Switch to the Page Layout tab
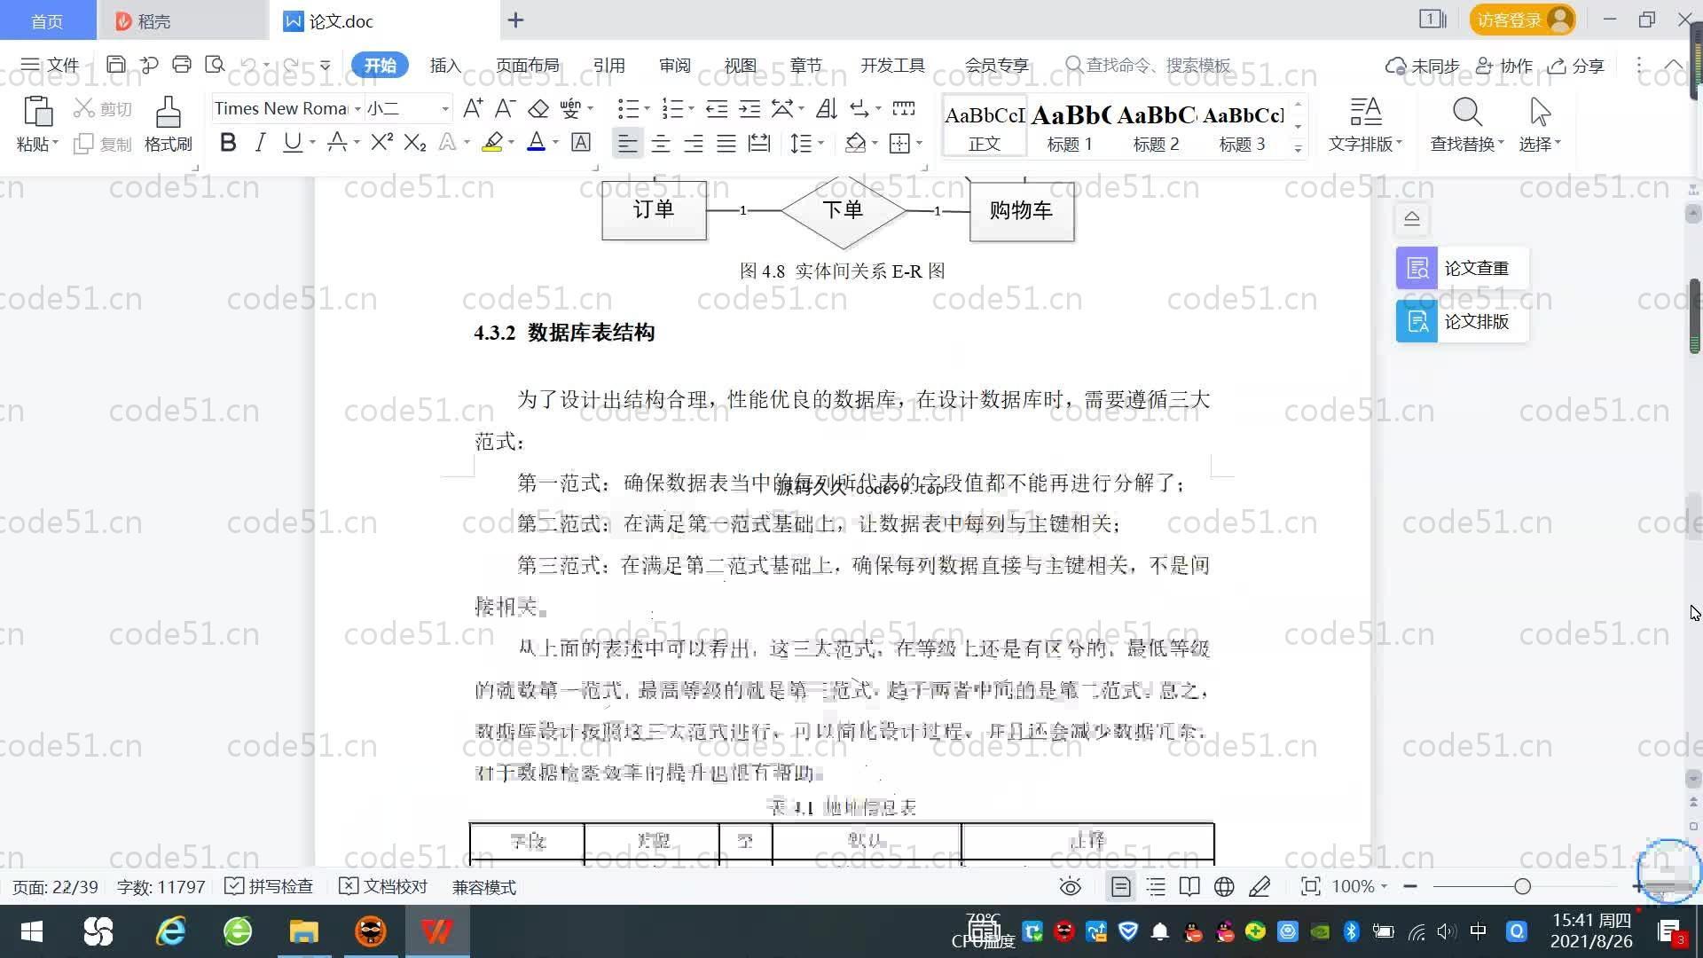 point(527,66)
